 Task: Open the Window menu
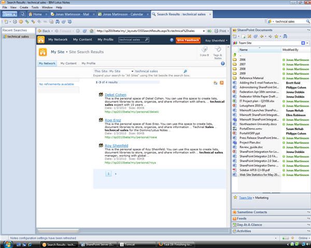pos(47,7)
